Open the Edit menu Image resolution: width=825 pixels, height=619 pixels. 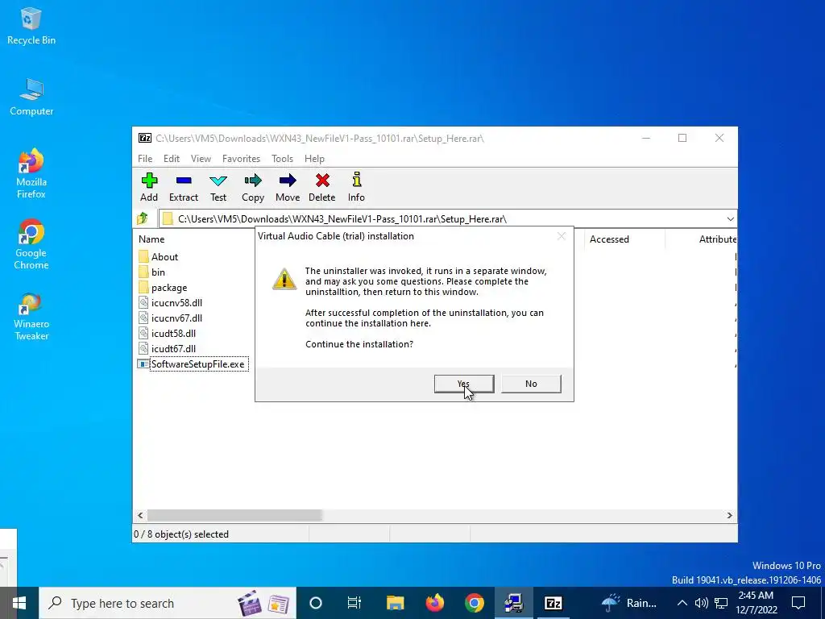172,159
